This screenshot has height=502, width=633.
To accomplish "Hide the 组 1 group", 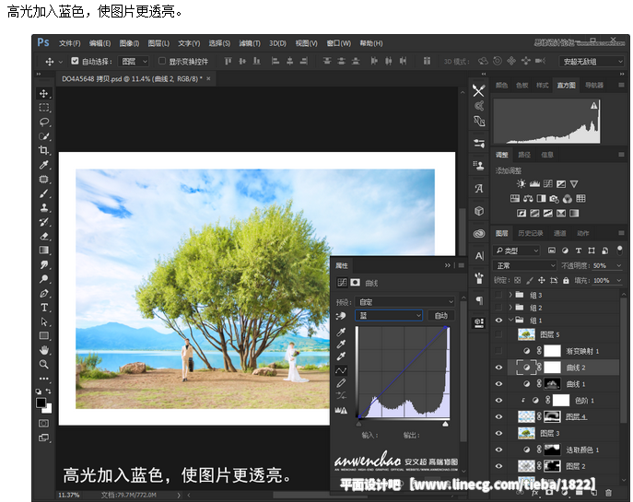I will click(499, 320).
